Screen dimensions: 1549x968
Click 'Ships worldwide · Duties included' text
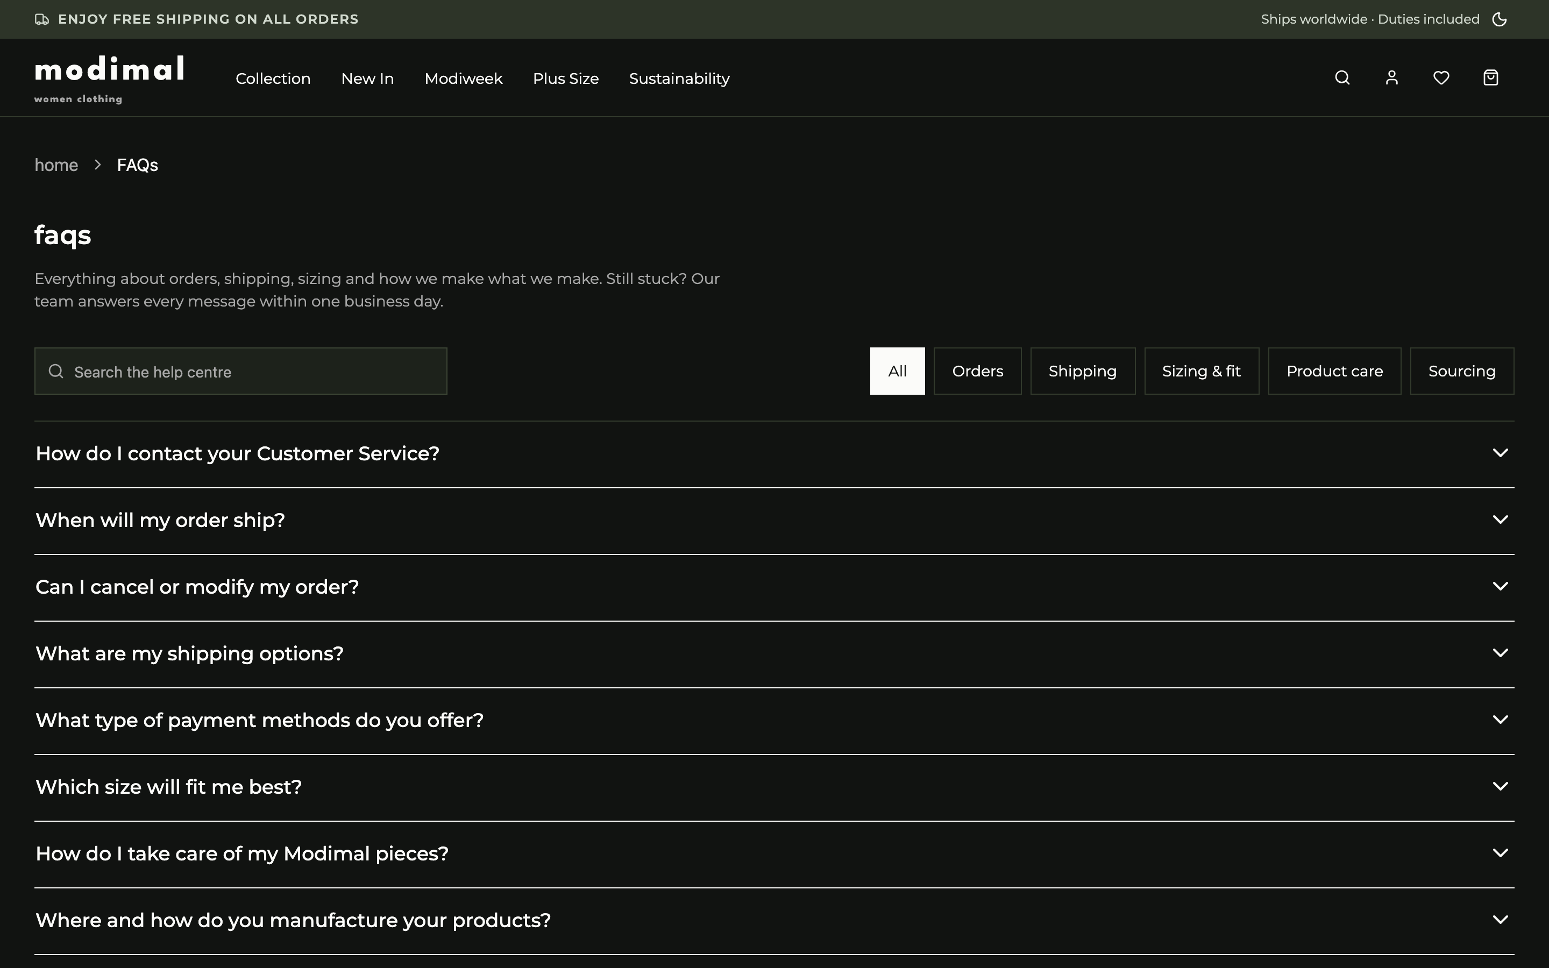(1370, 19)
